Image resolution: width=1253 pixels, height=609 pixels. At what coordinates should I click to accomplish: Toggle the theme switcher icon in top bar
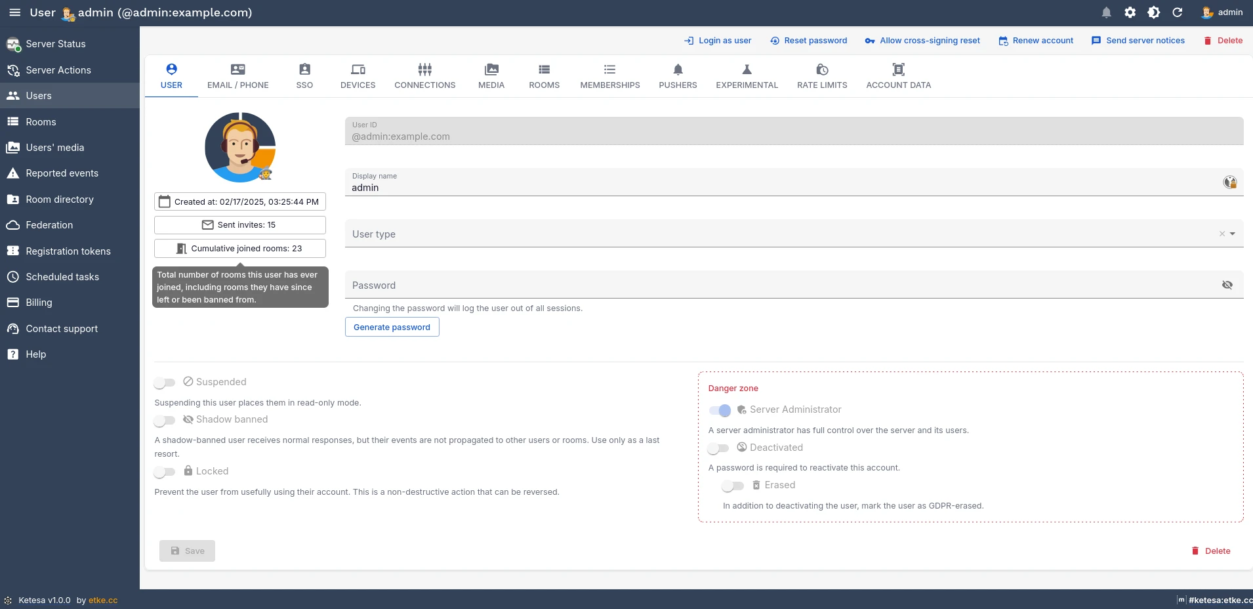pyautogui.click(x=1154, y=12)
